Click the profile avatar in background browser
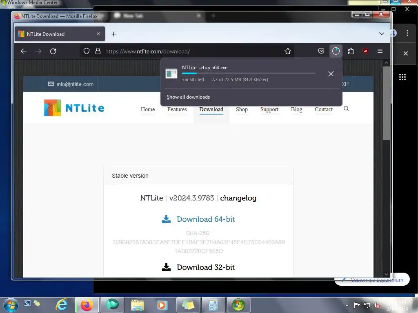 click(x=394, y=33)
